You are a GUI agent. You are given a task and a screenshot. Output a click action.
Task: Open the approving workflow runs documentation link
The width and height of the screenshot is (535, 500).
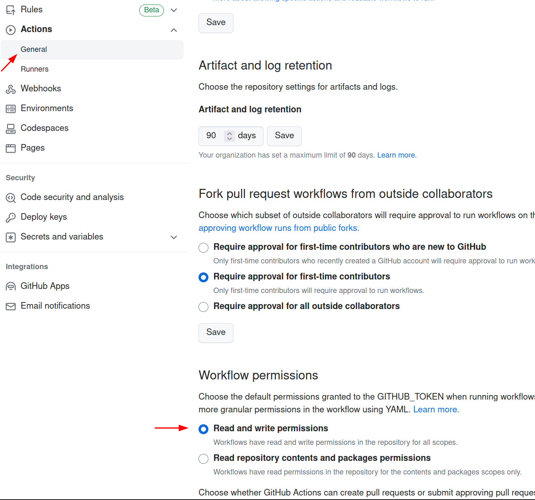(x=278, y=228)
